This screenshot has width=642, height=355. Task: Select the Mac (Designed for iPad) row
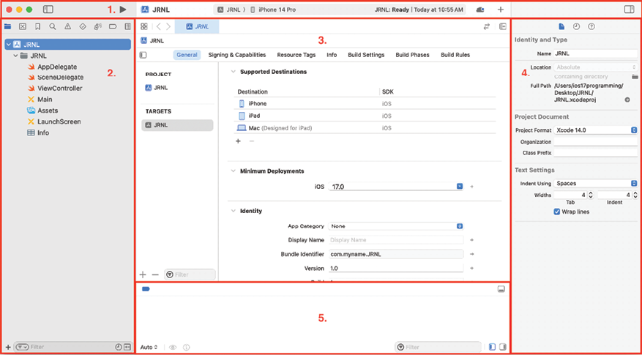coord(365,128)
